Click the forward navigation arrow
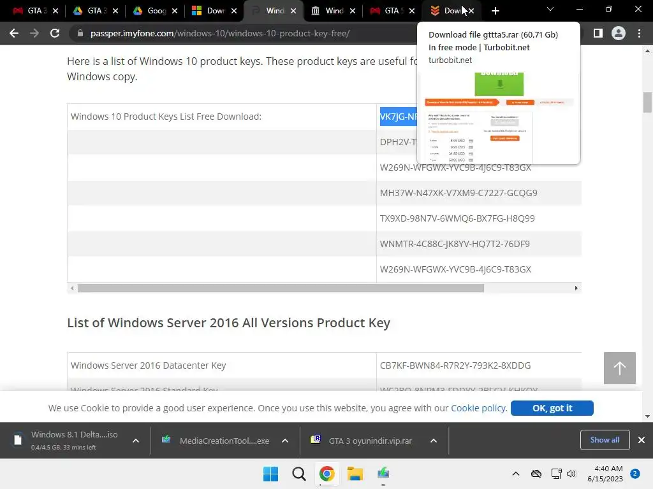This screenshot has height=489, width=653. (x=34, y=33)
